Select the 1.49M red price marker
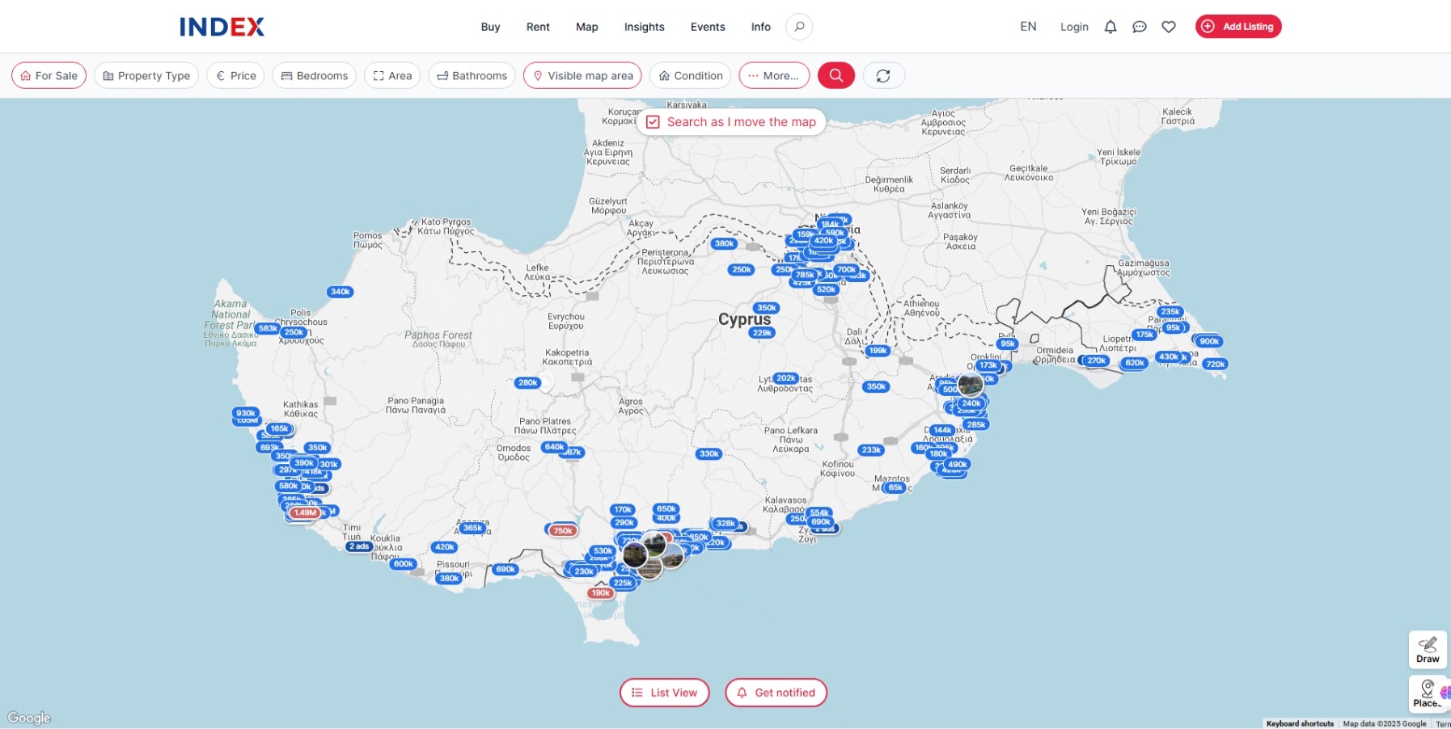This screenshot has height=729, width=1451. pyautogui.click(x=305, y=512)
